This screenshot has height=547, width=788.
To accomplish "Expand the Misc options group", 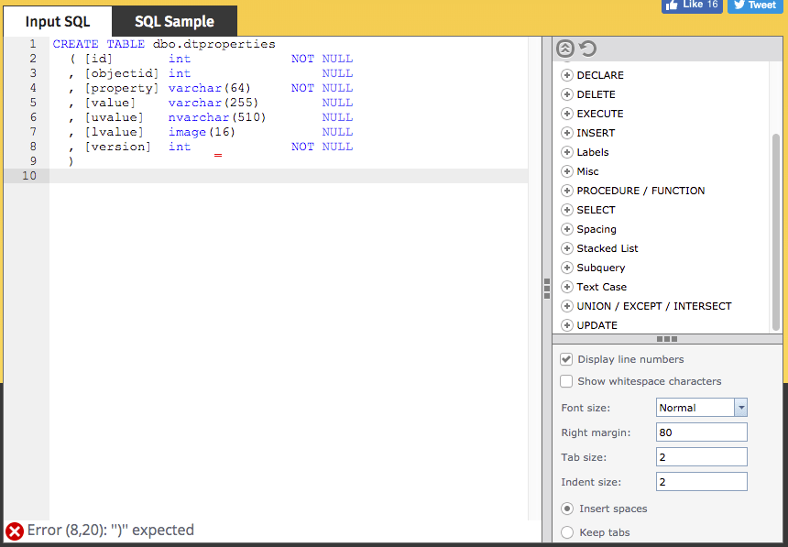I will coord(567,171).
